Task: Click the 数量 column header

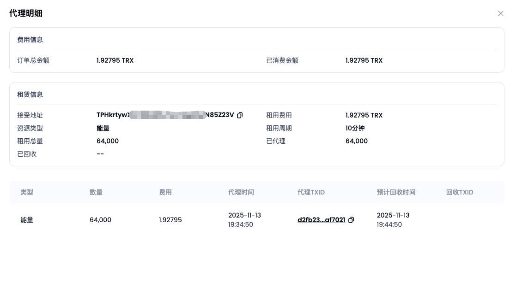Action: (x=96, y=192)
